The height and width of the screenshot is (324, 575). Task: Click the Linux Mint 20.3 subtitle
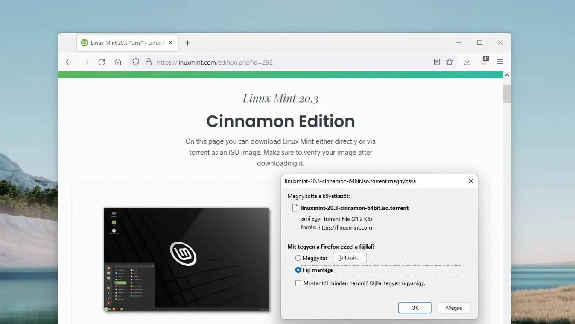coord(280,98)
